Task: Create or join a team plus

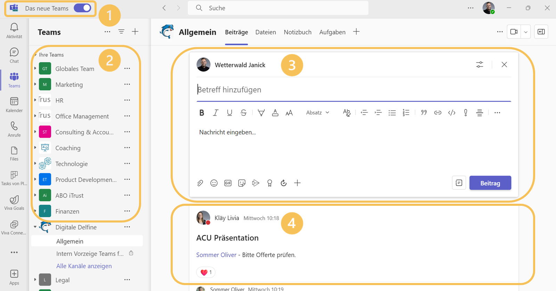Action: pyautogui.click(x=135, y=32)
